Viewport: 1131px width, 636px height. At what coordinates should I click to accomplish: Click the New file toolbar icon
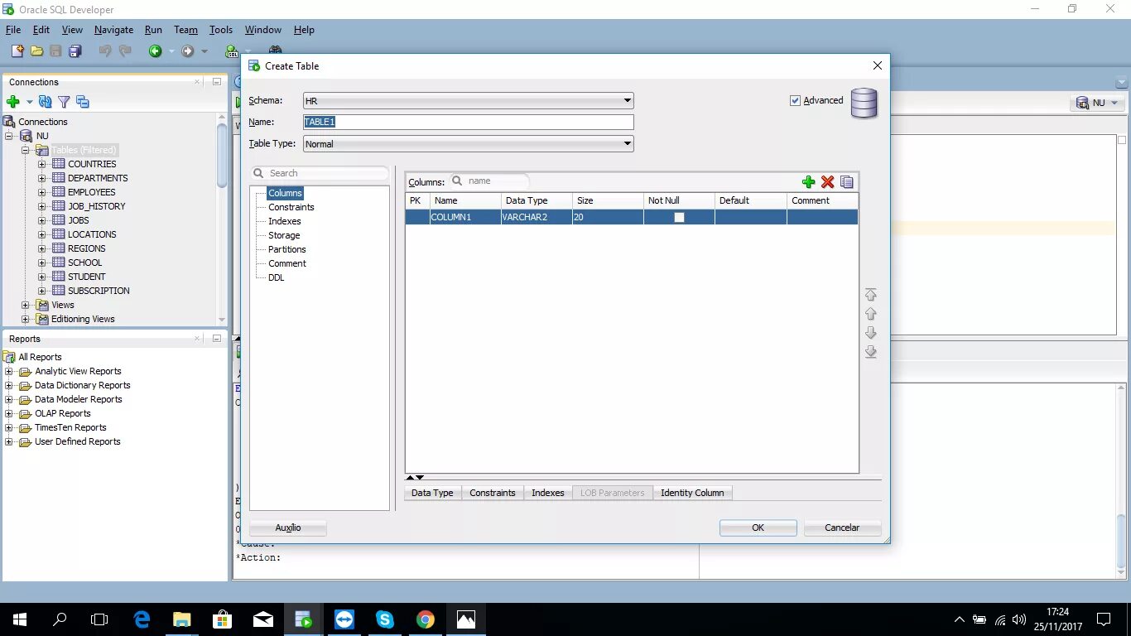pyautogui.click(x=17, y=51)
